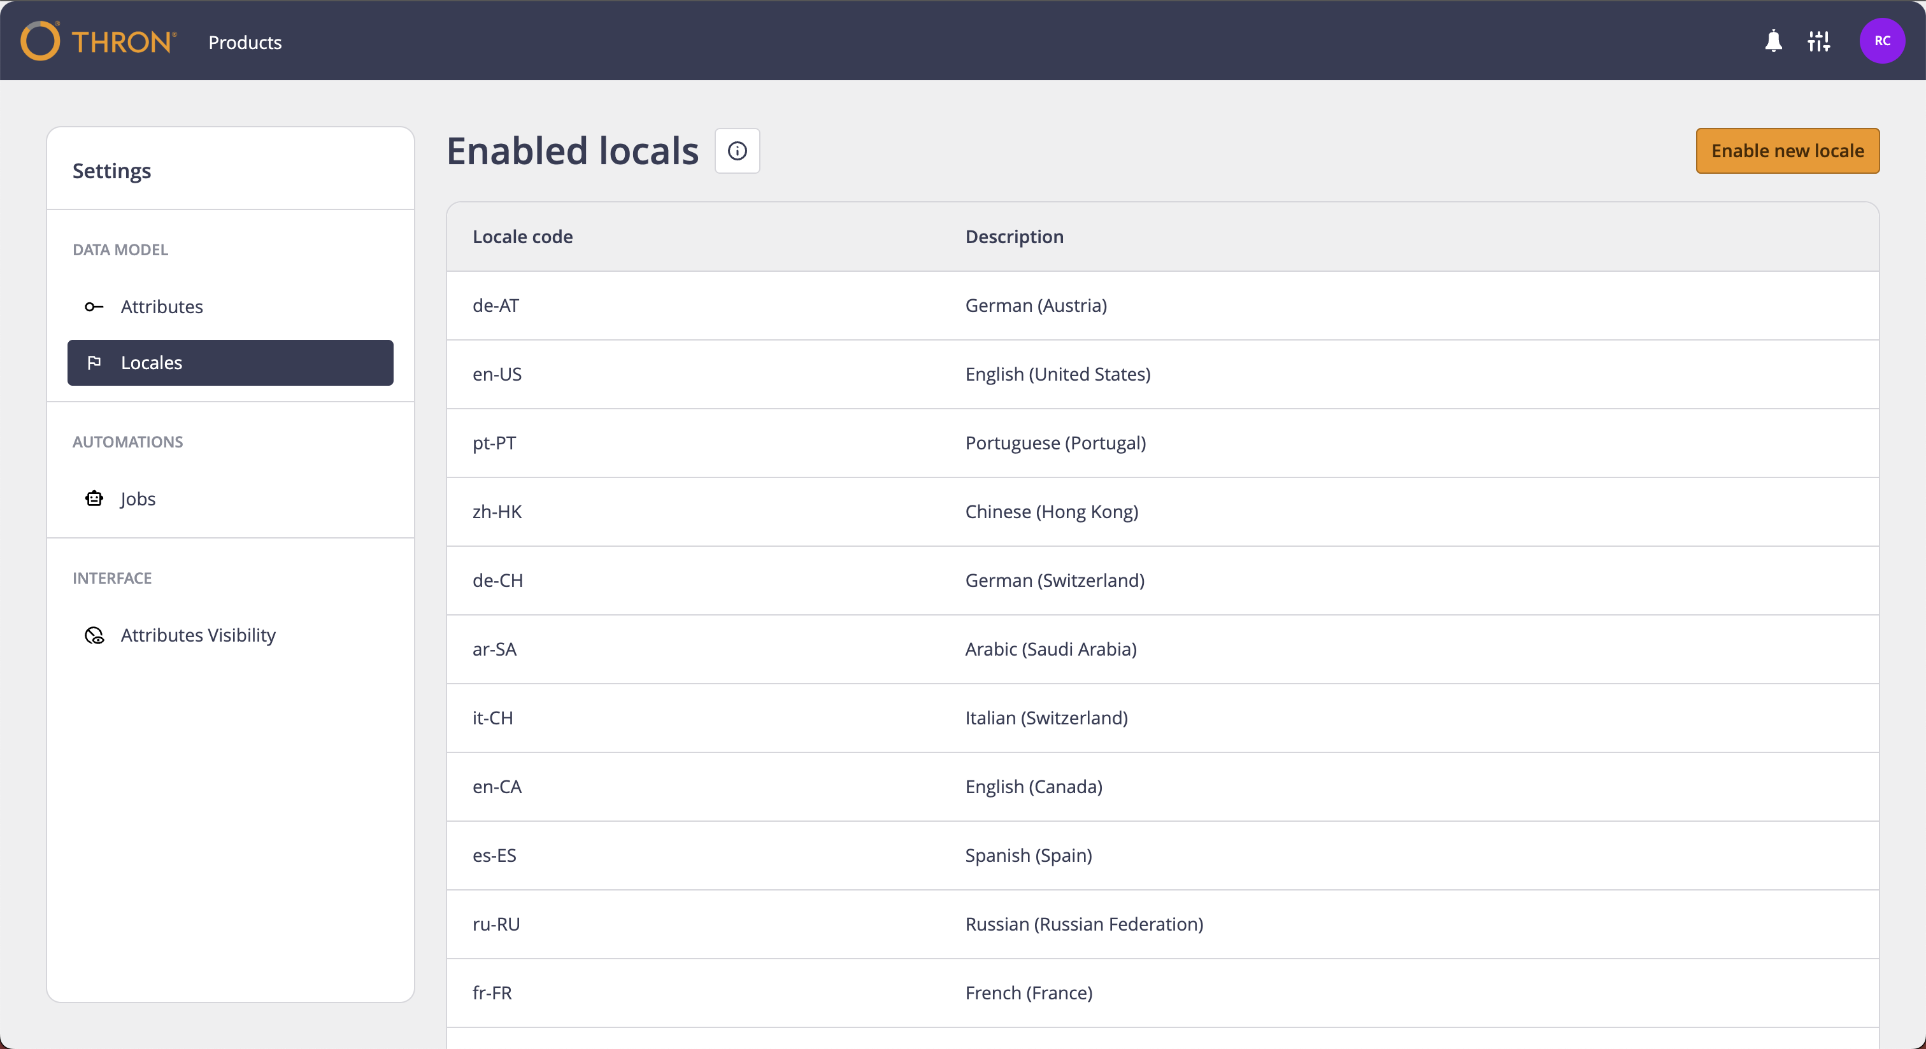The image size is (1926, 1049).
Task: Click the DATA MODEL section label
Action: (120, 250)
